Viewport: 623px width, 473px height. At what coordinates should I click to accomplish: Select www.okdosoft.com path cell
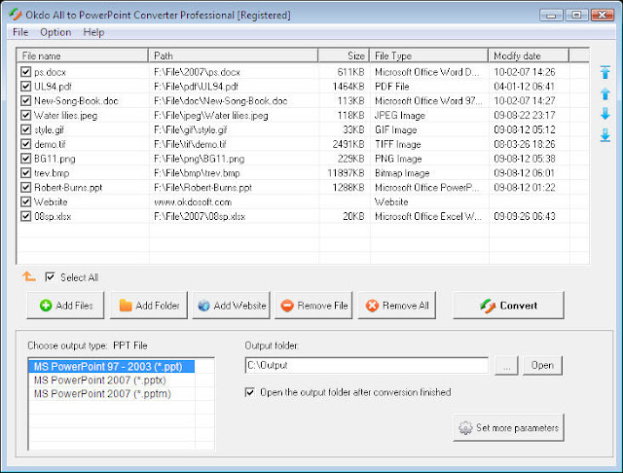(x=193, y=201)
